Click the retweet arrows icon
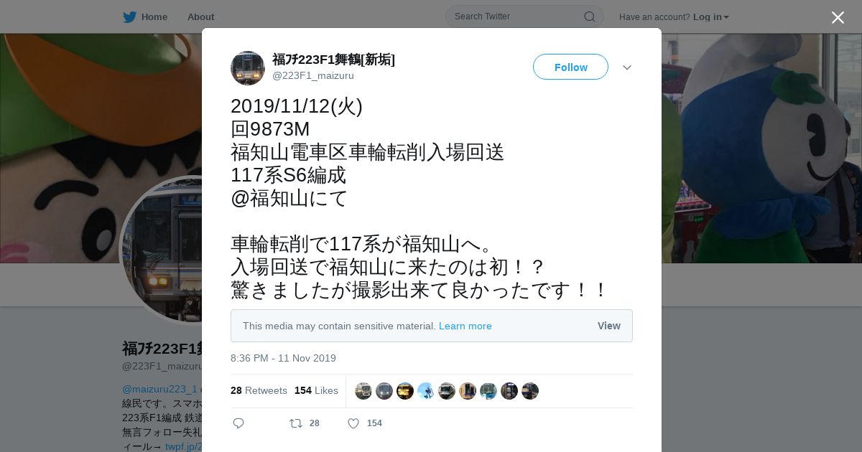862x452 pixels. [x=296, y=423]
